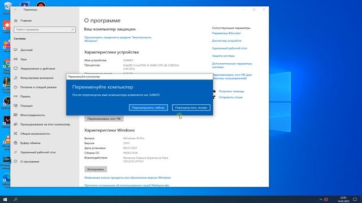Show hidden system tray icons
Image resolution: width=362 pixels, height=203 pixels.
click(321, 200)
